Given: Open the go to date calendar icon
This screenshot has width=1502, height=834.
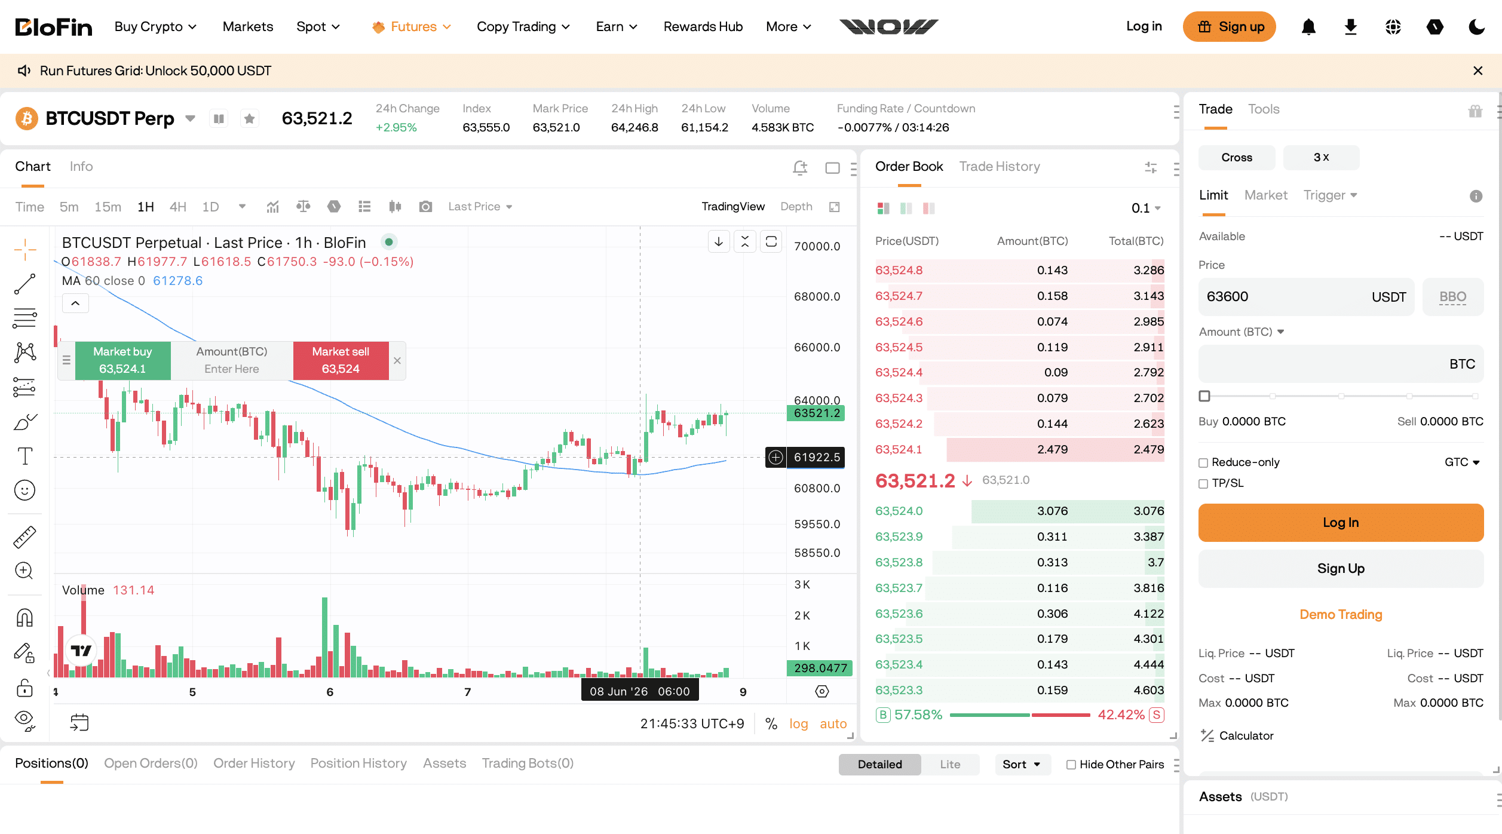Looking at the screenshot, I should (x=79, y=722).
